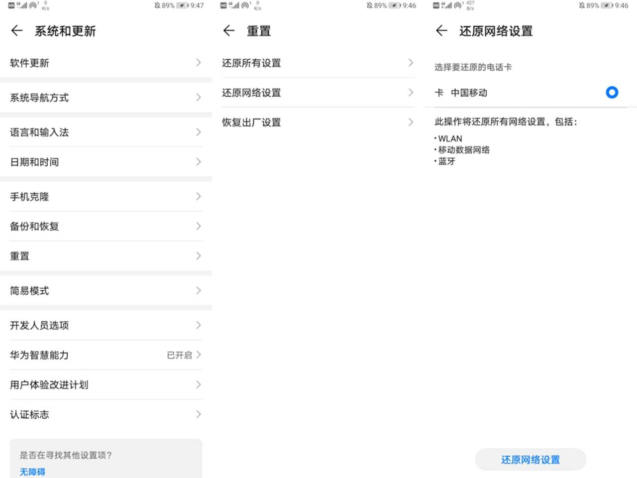Viewport: 637px width, 478px height.
Task: Click 华为智慧能力 showing 已开启 status
Action: tap(106, 355)
